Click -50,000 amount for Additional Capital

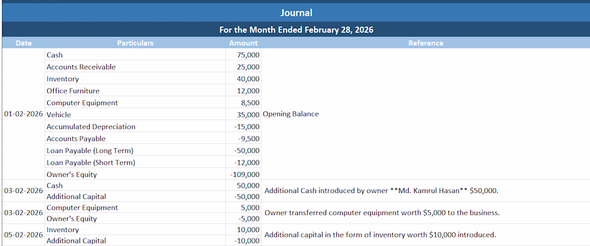(x=243, y=196)
